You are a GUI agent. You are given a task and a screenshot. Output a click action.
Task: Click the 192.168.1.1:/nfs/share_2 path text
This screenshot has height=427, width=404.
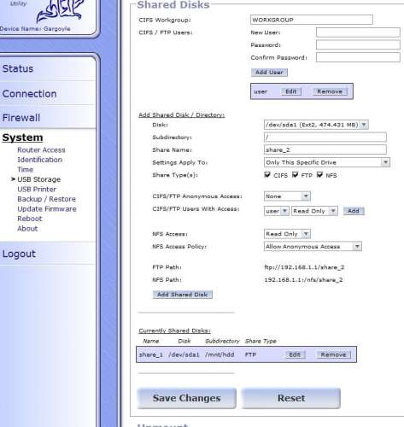tap(303, 280)
